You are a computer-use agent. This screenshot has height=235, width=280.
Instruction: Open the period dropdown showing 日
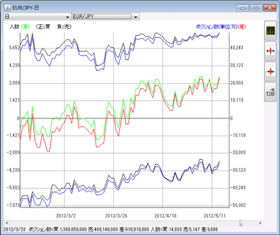coord(37,16)
